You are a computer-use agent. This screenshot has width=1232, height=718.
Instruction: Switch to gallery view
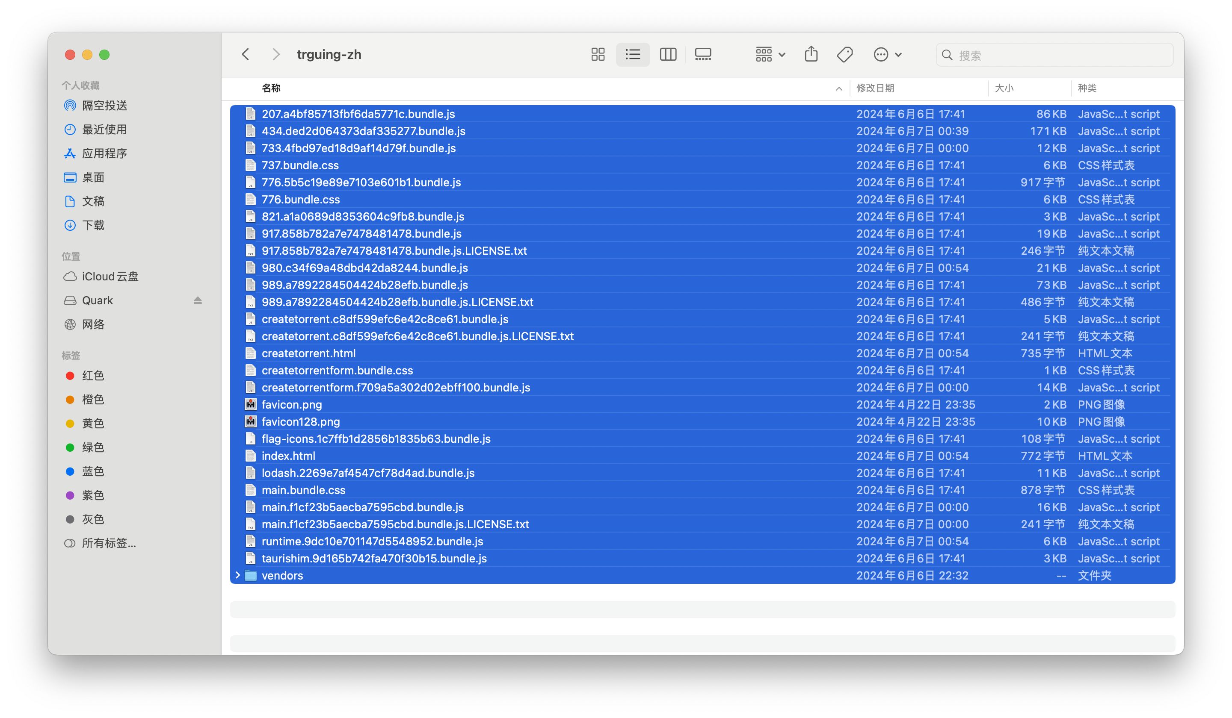tap(703, 54)
